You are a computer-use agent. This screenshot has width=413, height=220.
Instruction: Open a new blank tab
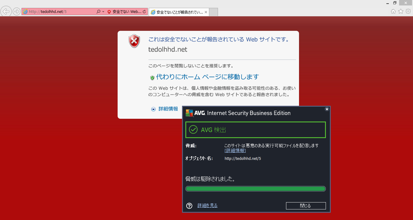coord(213,12)
